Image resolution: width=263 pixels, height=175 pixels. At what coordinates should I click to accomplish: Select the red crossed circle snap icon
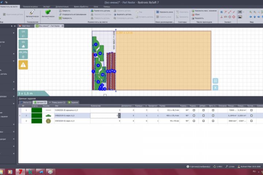234,17
